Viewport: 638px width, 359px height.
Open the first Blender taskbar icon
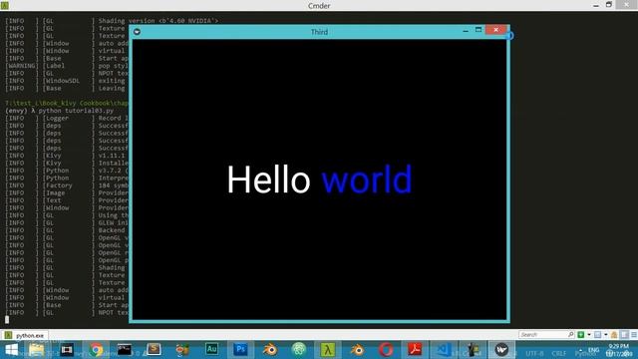[x=270, y=350]
